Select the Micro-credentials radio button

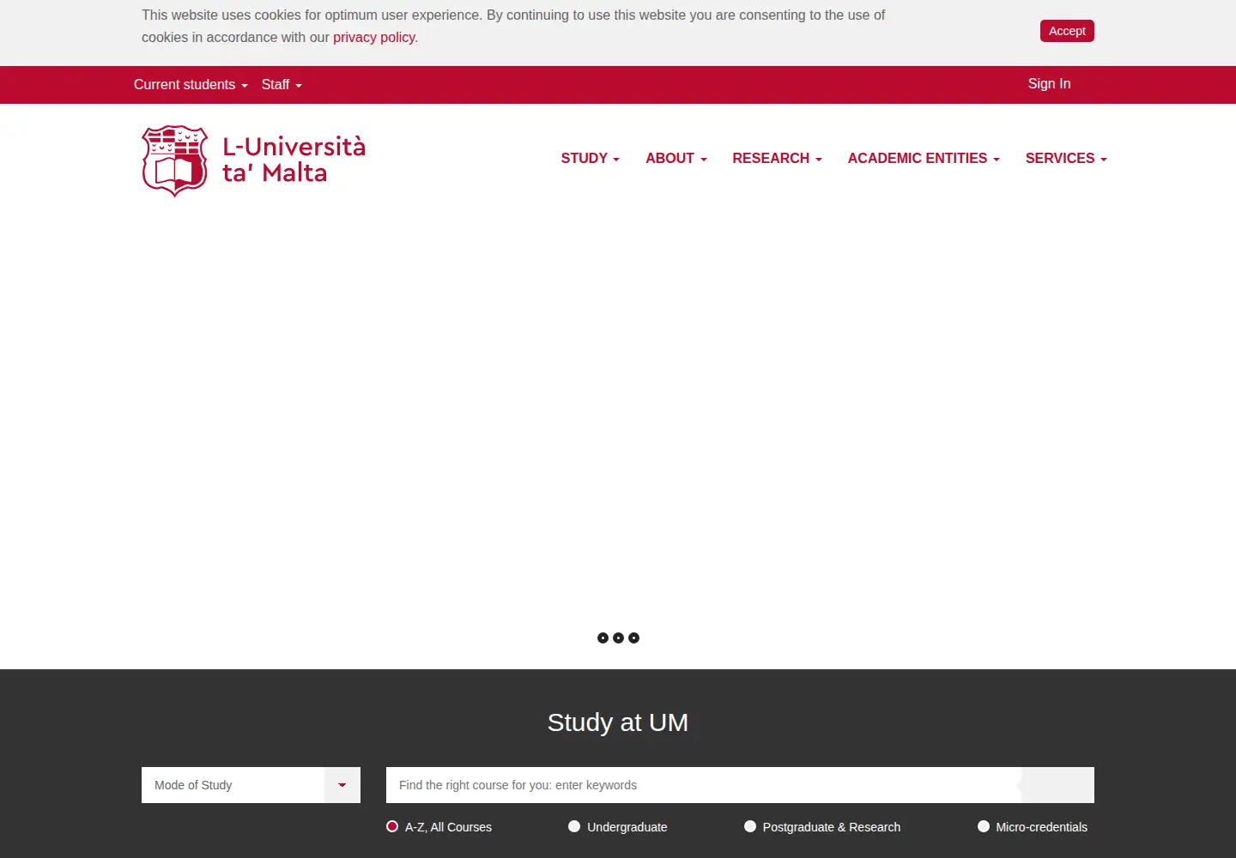point(984,826)
